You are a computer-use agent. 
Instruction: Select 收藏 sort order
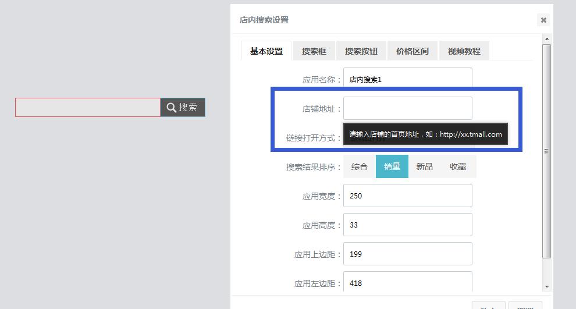click(x=458, y=166)
